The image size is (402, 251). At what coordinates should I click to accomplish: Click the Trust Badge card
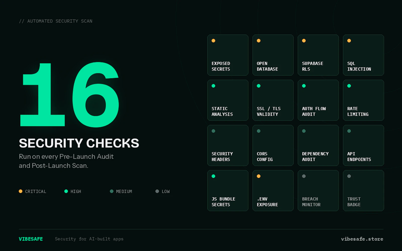[x=363, y=191]
